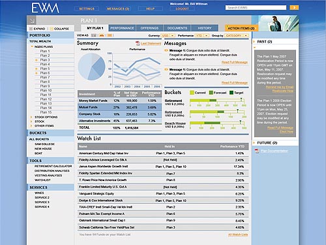The width and height of the screenshot is (326, 245).
Task: Click the Current legend color swatch
Action: (x=192, y=93)
